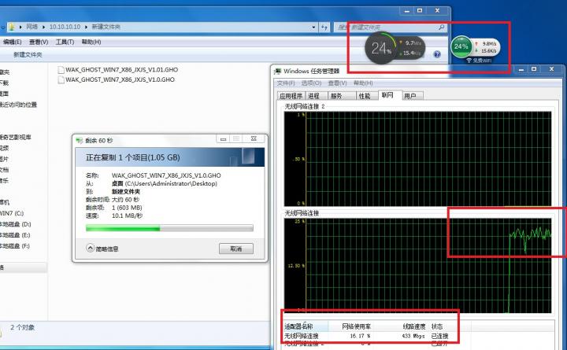Open Task Manager 查看(V) menu
This screenshot has height=350, width=567.
(337, 83)
